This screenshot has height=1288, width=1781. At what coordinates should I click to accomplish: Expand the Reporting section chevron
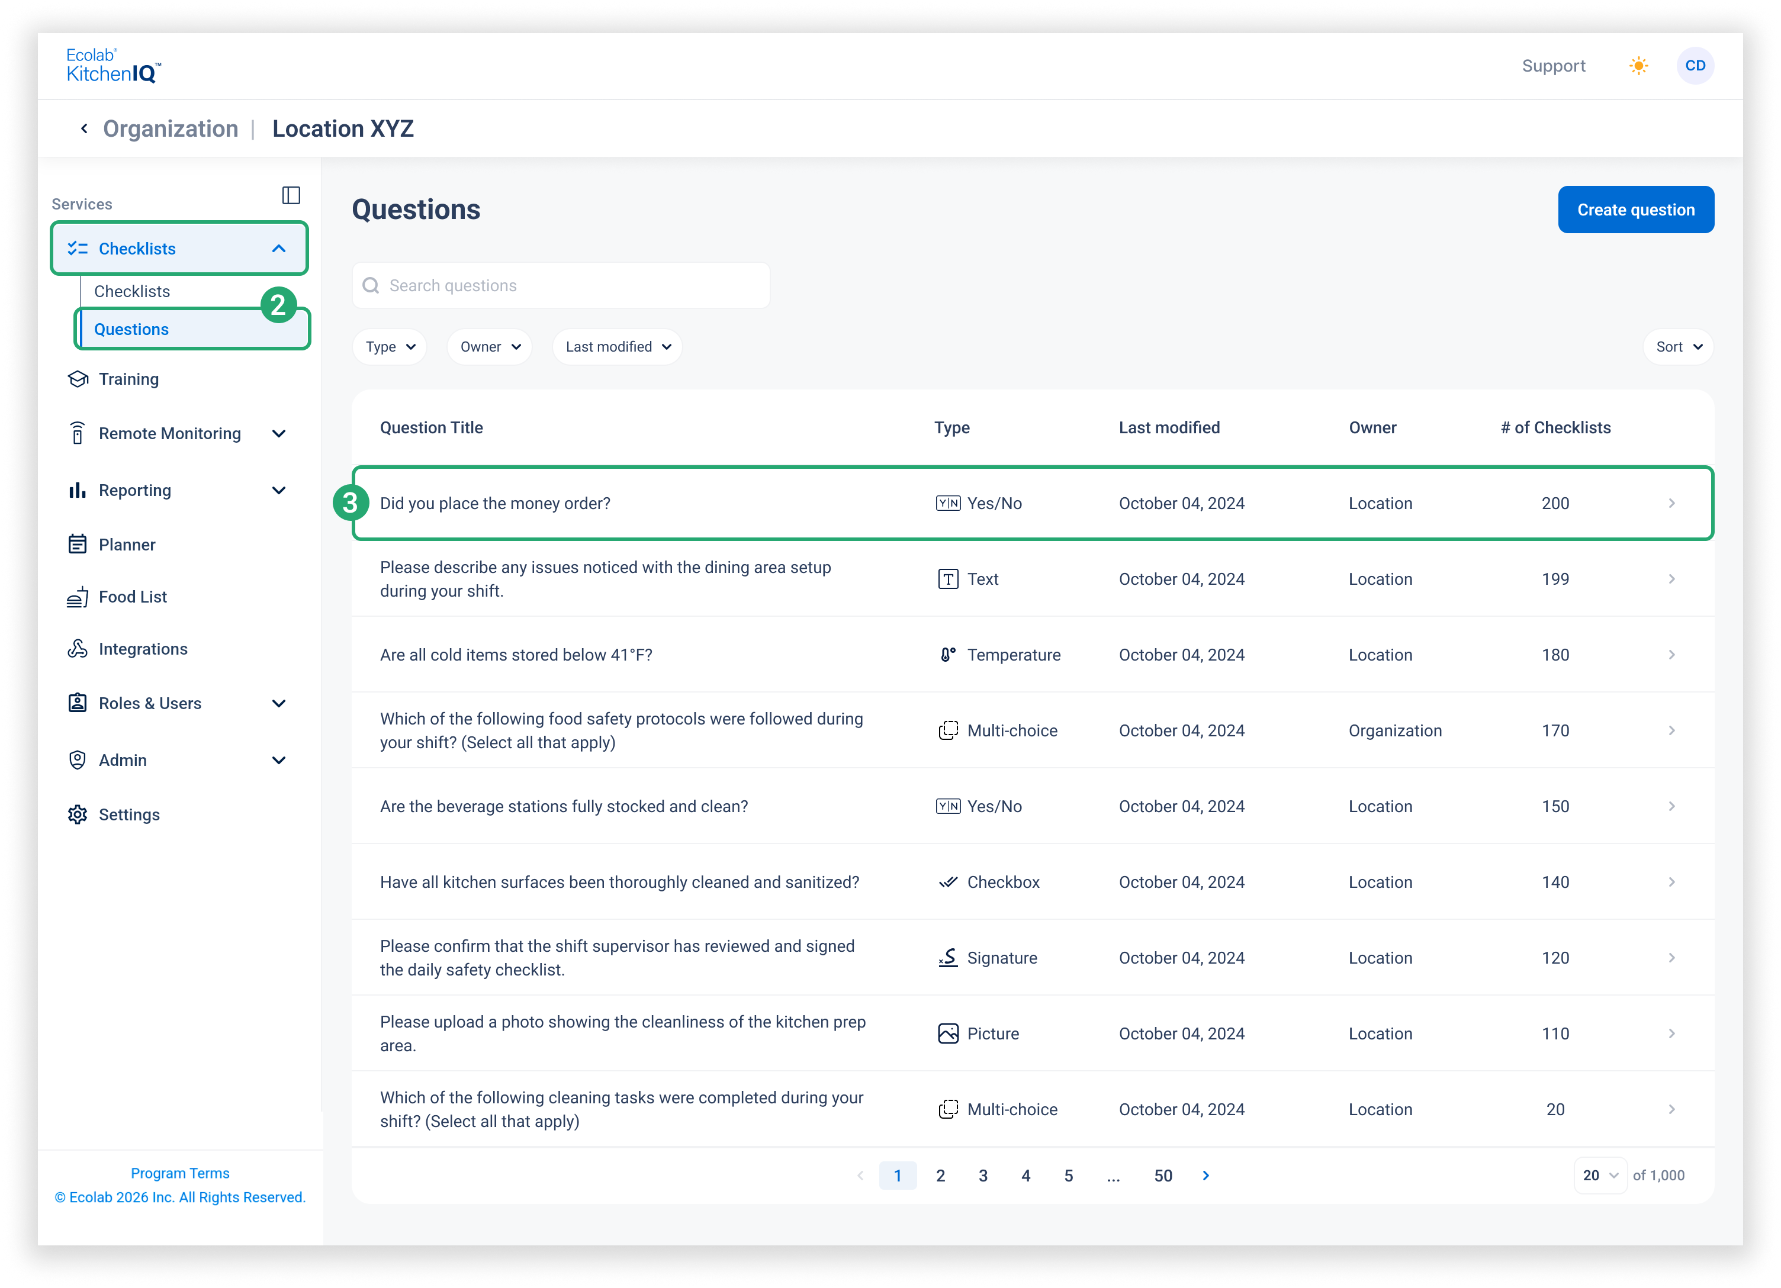pos(279,491)
